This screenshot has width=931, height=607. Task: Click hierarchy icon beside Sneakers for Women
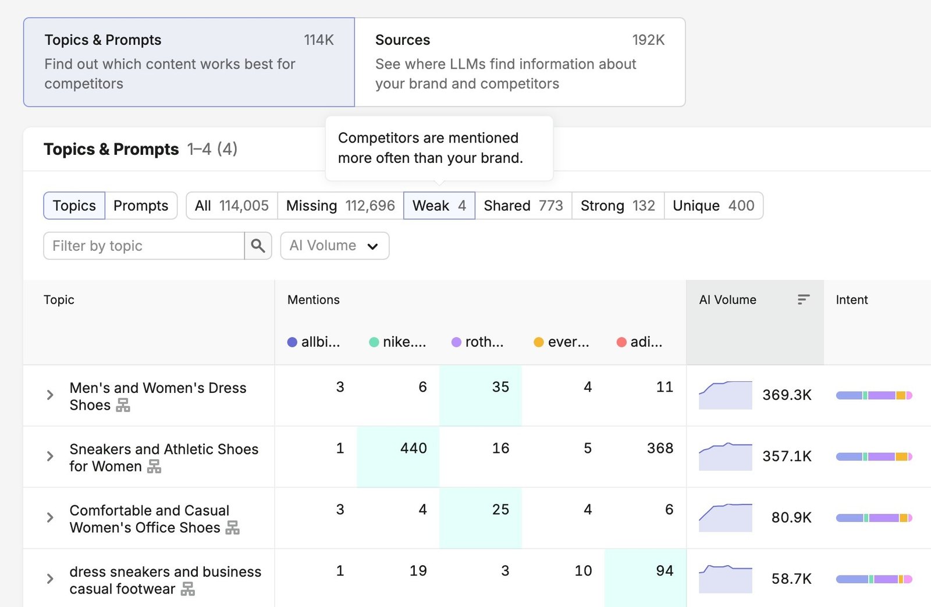(154, 466)
